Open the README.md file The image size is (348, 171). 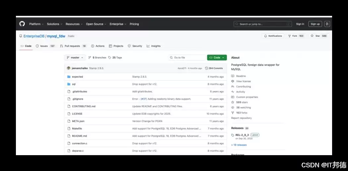(x=79, y=136)
